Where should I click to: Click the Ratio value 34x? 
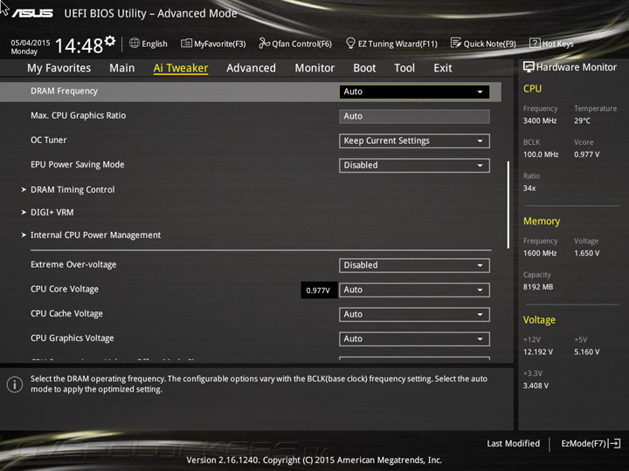[x=529, y=188]
